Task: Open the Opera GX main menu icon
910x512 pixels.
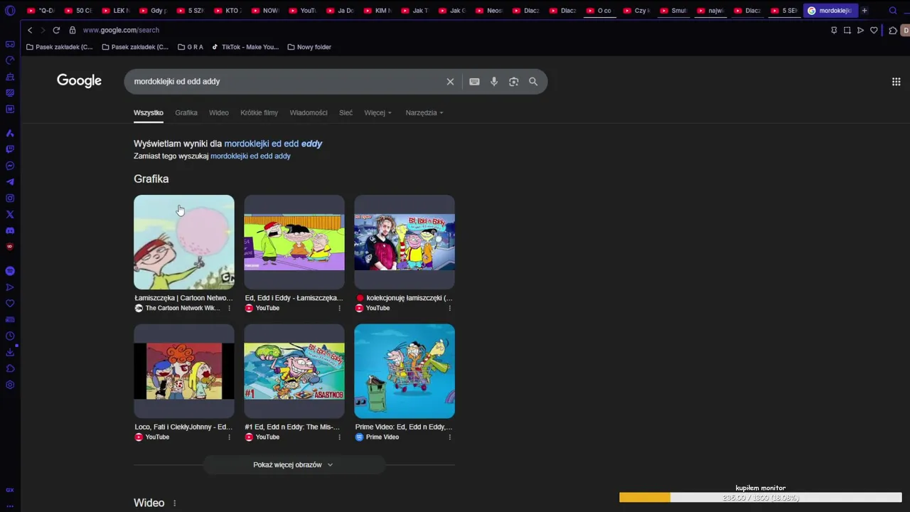Action: 10,11
